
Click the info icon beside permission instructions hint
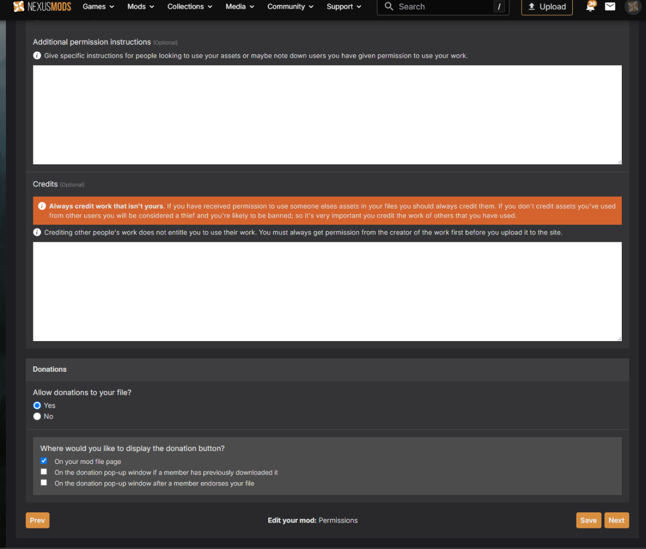point(37,55)
